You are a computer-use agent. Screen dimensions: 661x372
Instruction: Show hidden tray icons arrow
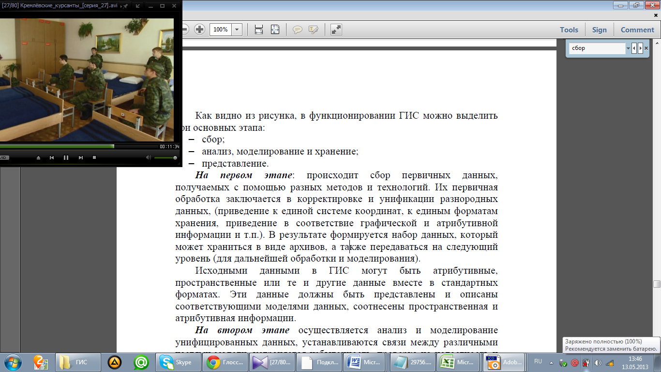[552, 362]
